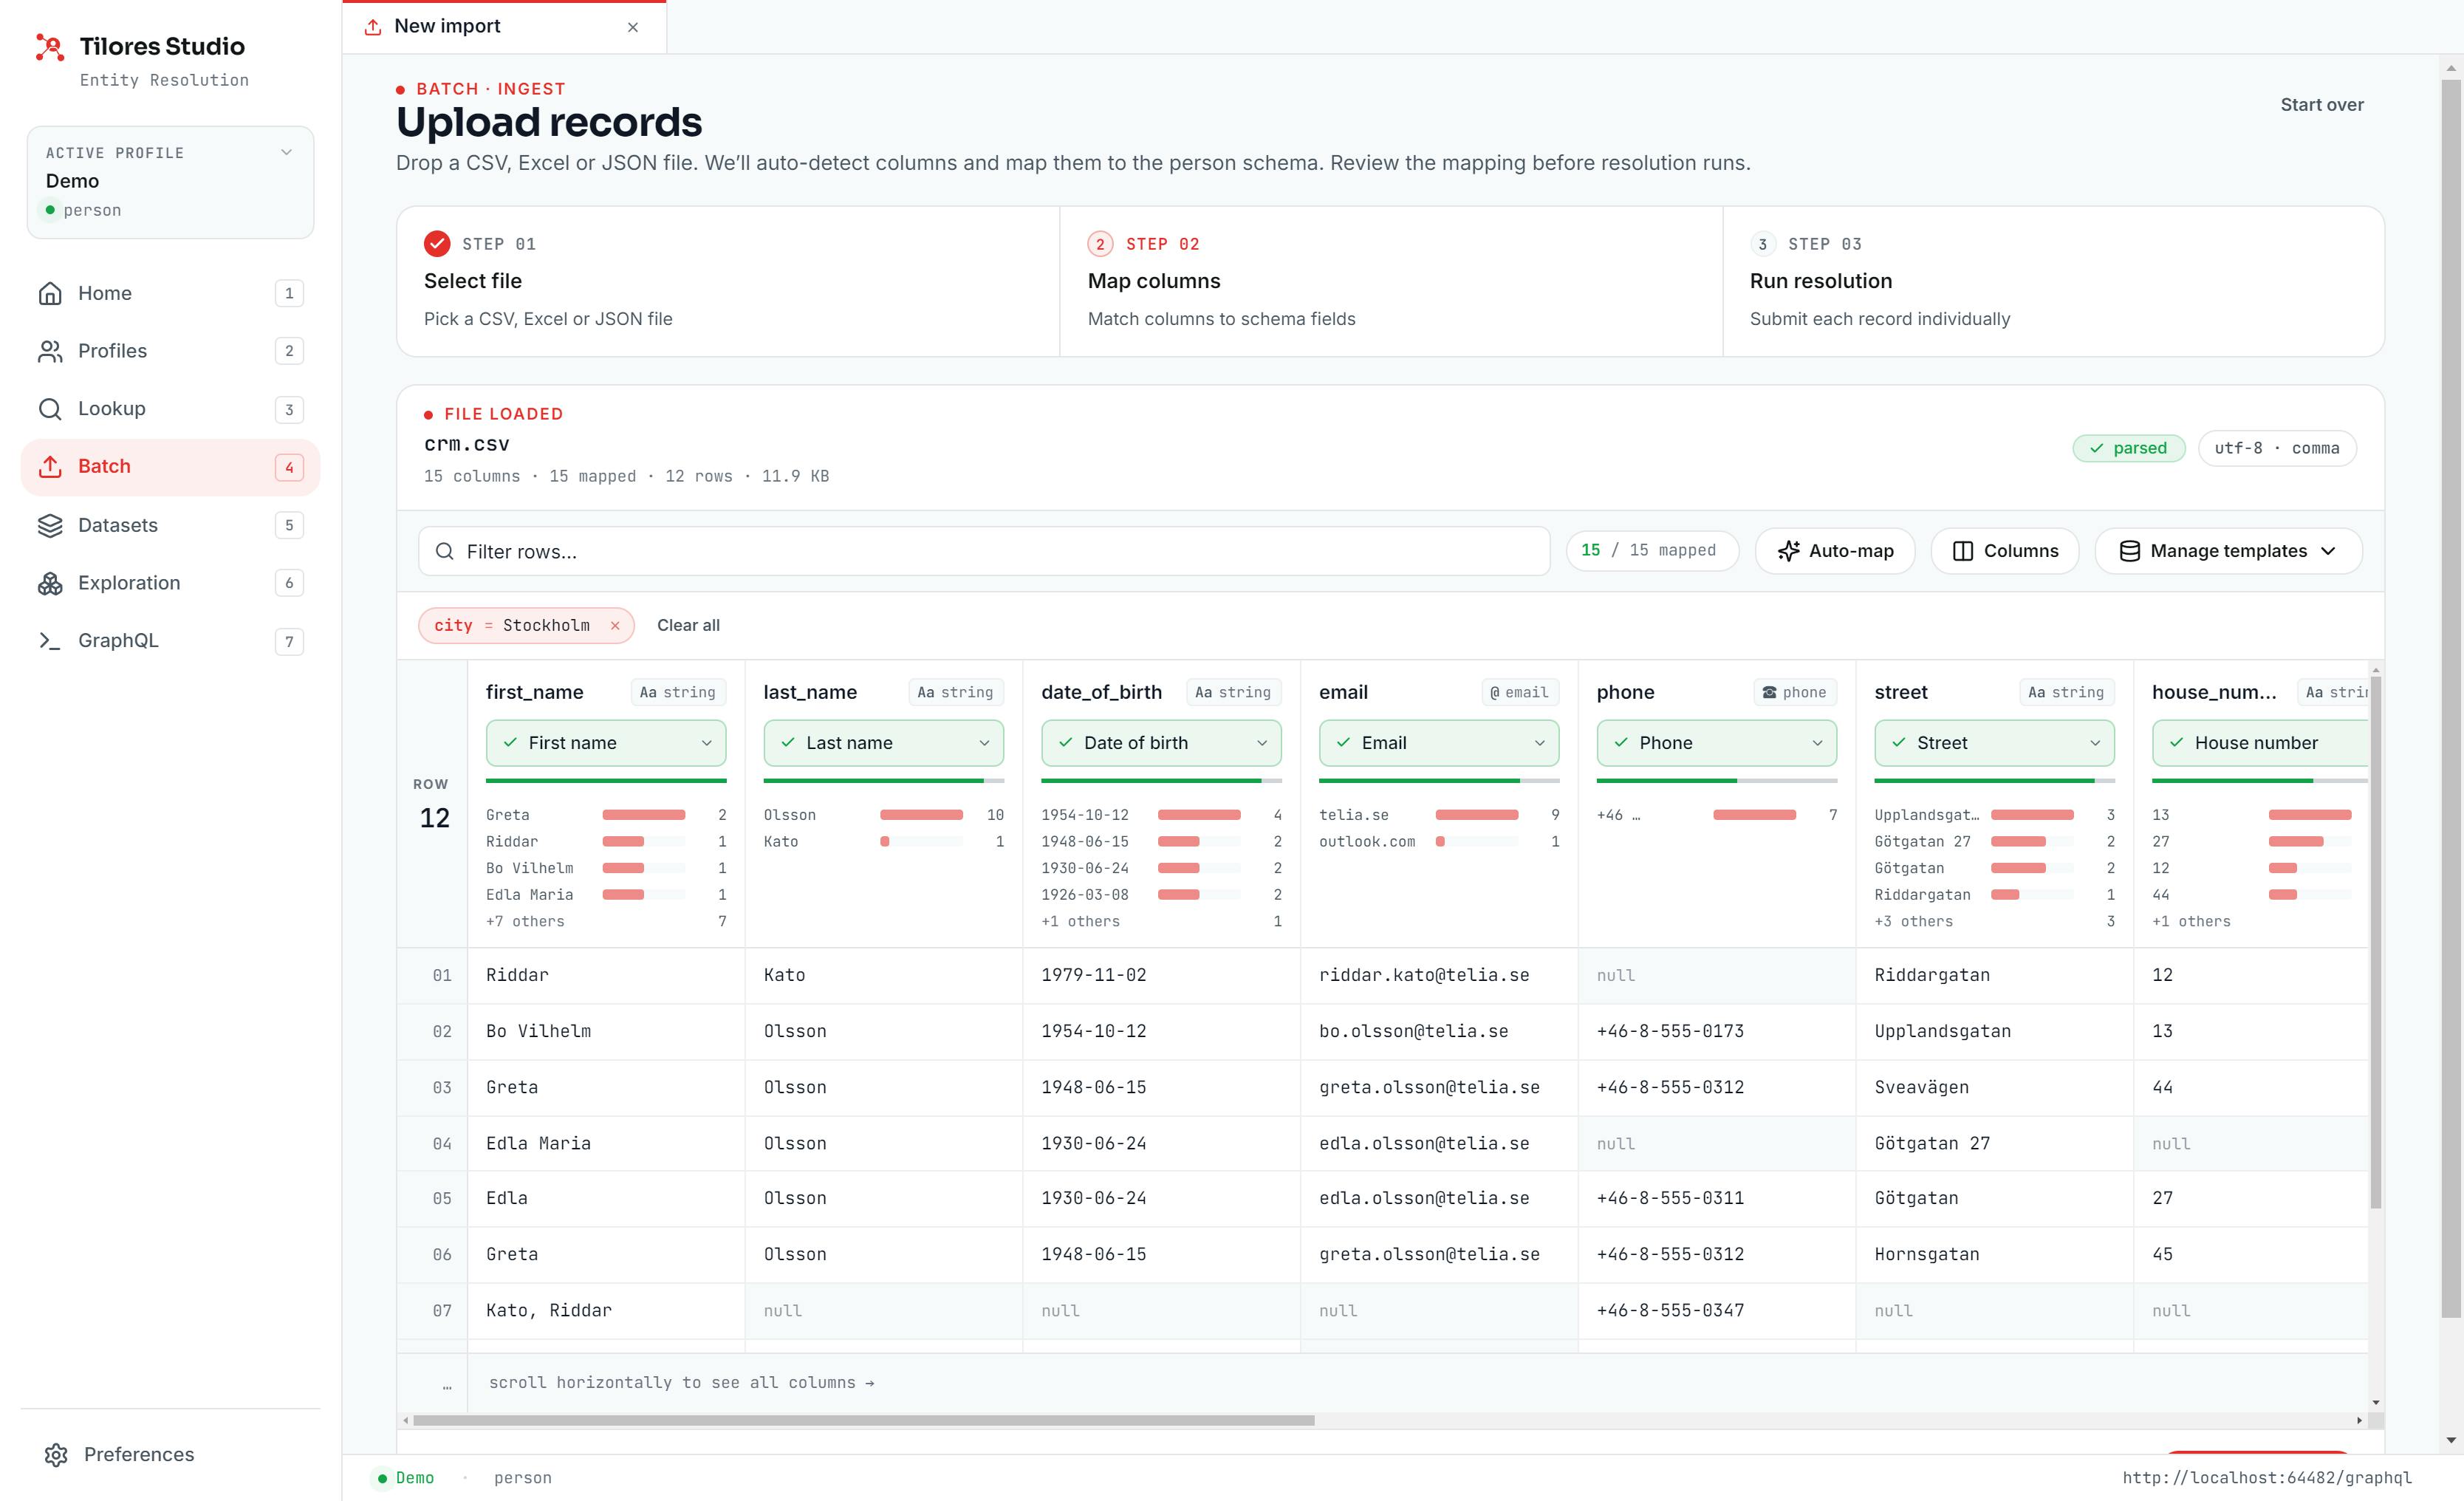Select the Batch sidebar item
This screenshot has width=2464, height=1501.
click(x=170, y=467)
